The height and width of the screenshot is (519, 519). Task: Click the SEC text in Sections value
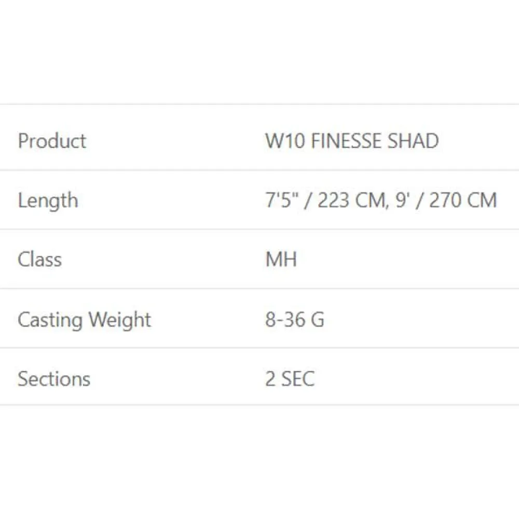click(x=298, y=379)
